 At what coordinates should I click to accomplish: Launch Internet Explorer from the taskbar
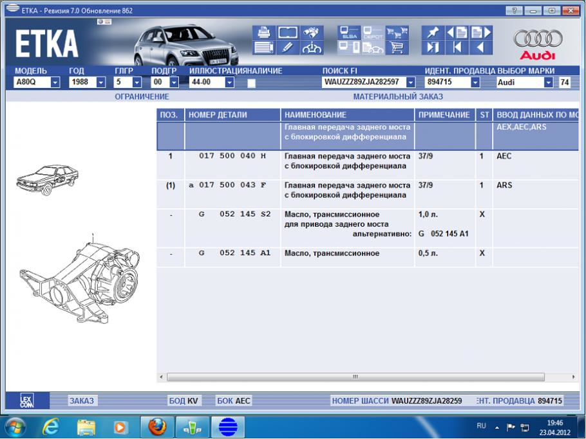click(50, 427)
